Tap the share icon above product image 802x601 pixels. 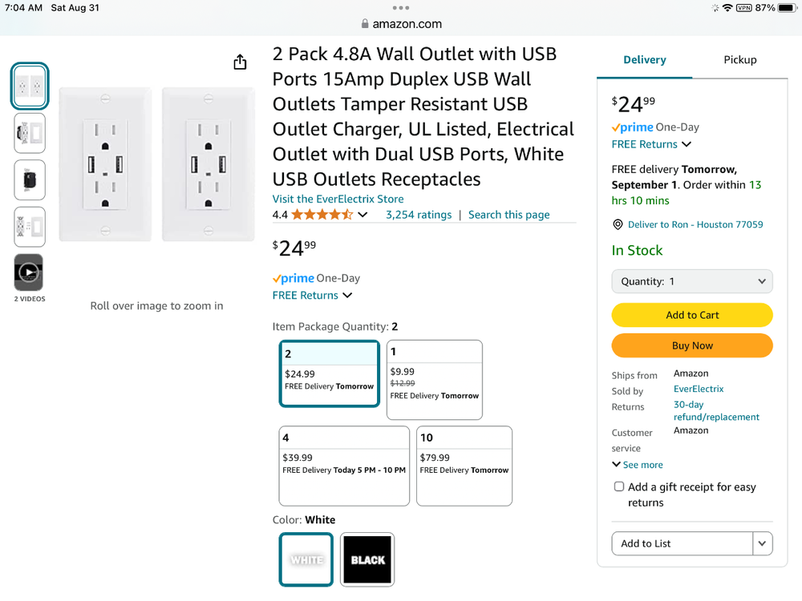click(x=240, y=63)
